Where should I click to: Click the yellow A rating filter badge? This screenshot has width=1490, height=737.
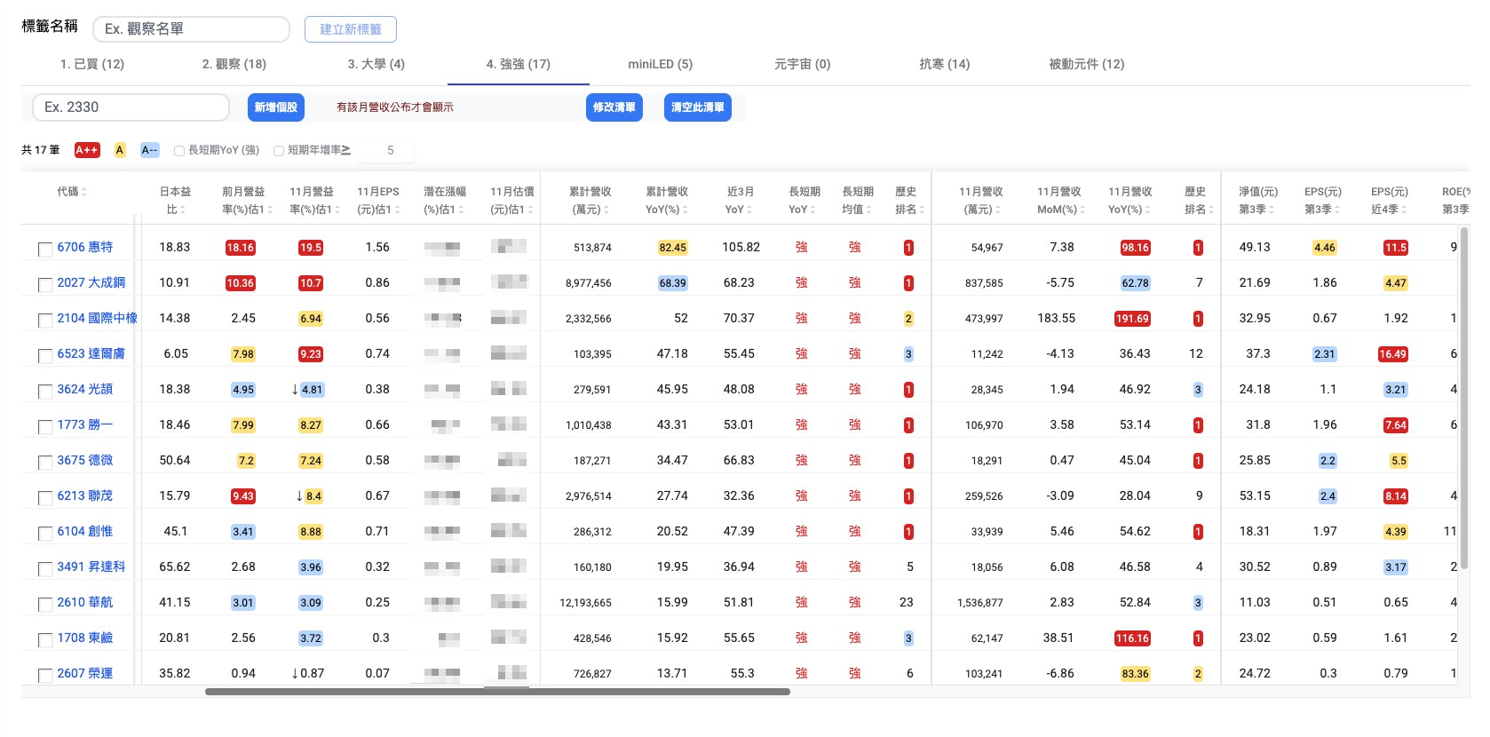click(120, 150)
